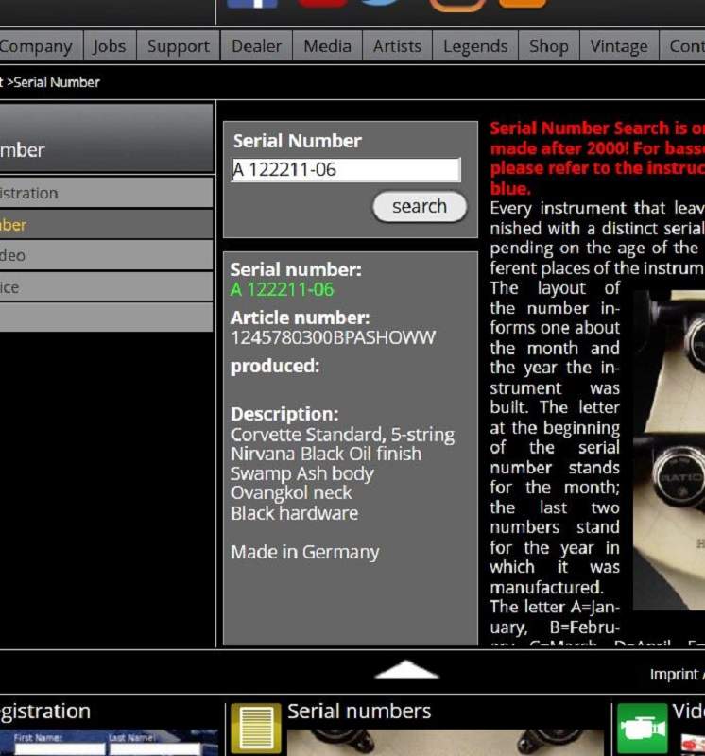Open the Shop menu item
Screen dimensions: 705x756
click(549, 45)
